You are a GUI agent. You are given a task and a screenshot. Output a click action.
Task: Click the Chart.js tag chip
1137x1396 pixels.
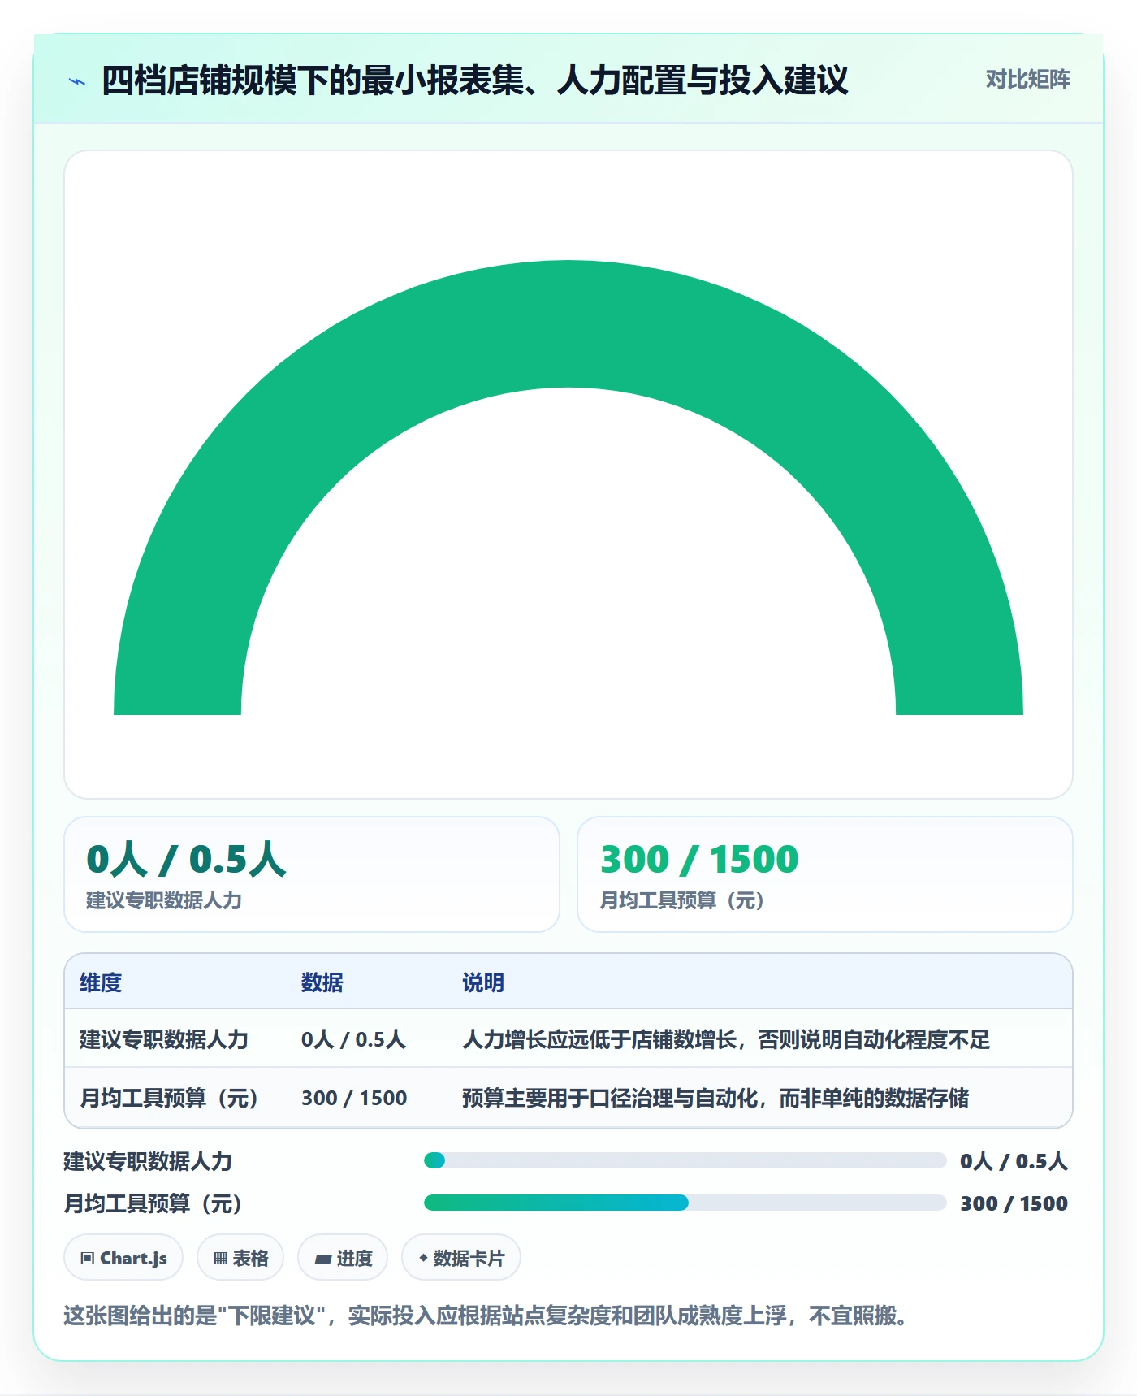click(123, 1258)
